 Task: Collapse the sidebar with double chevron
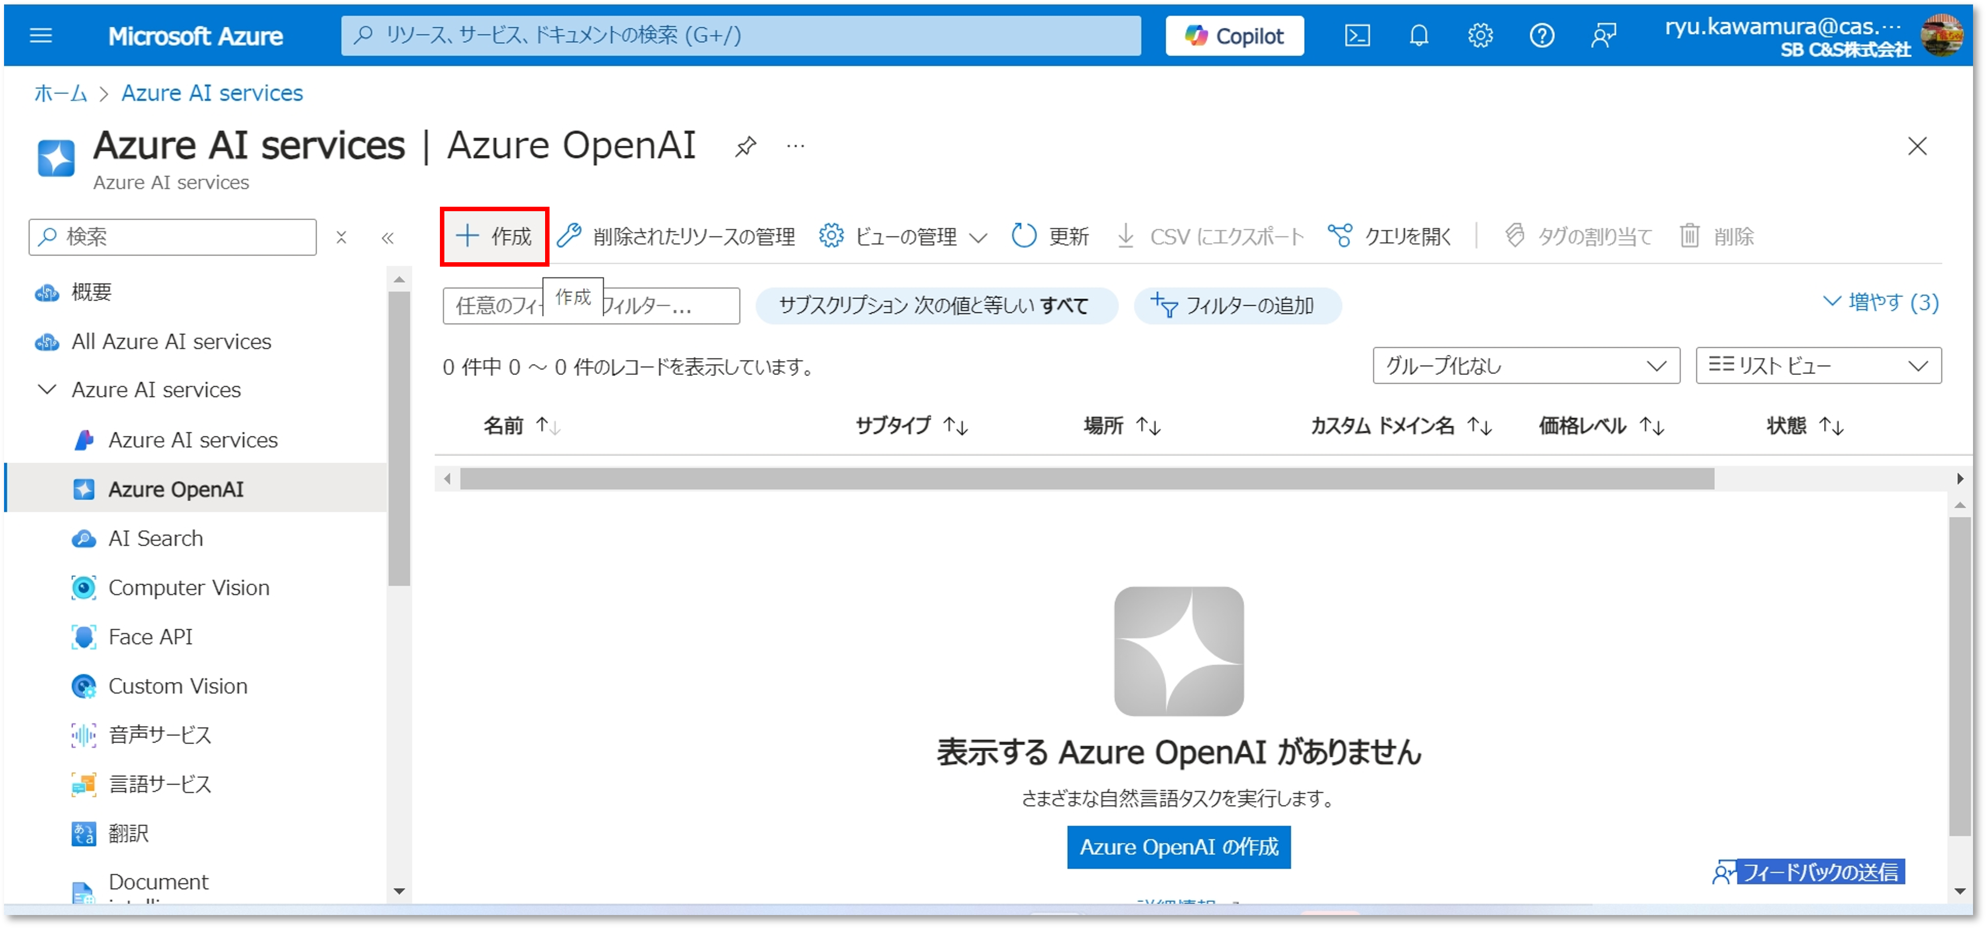(388, 238)
